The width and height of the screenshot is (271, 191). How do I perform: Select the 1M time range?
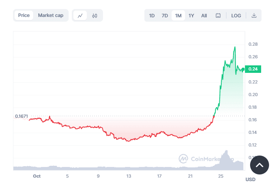(178, 16)
